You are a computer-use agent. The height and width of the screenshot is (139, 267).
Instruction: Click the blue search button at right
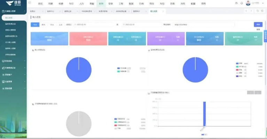pyautogui.click(x=258, y=24)
